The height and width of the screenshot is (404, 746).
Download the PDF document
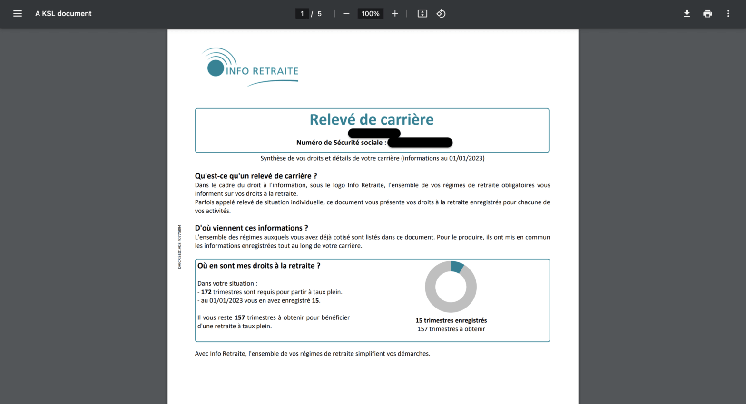pyautogui.click(x=687, y=14)
